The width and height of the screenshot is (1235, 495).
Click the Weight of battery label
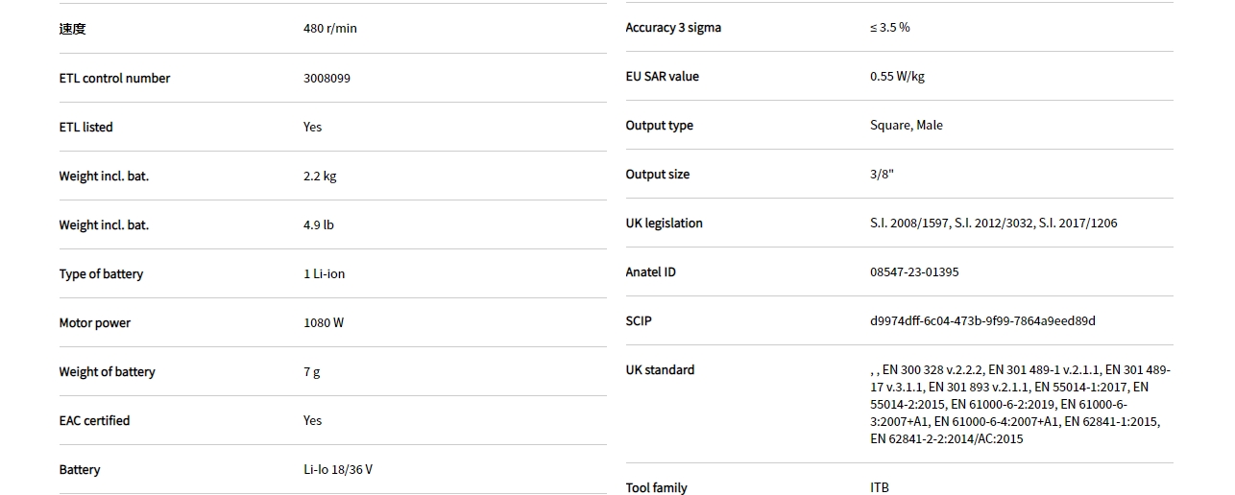click(107, 372)
